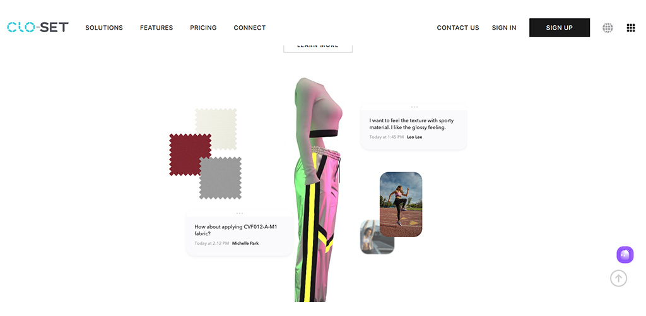Click the Sign In link

click(504, 28)
